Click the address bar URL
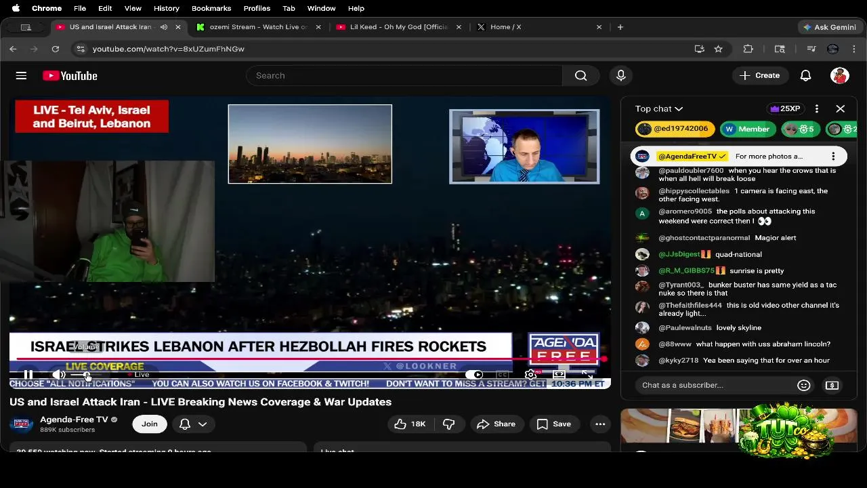This screenshot has height=488, width=867. tap(169, 49)
